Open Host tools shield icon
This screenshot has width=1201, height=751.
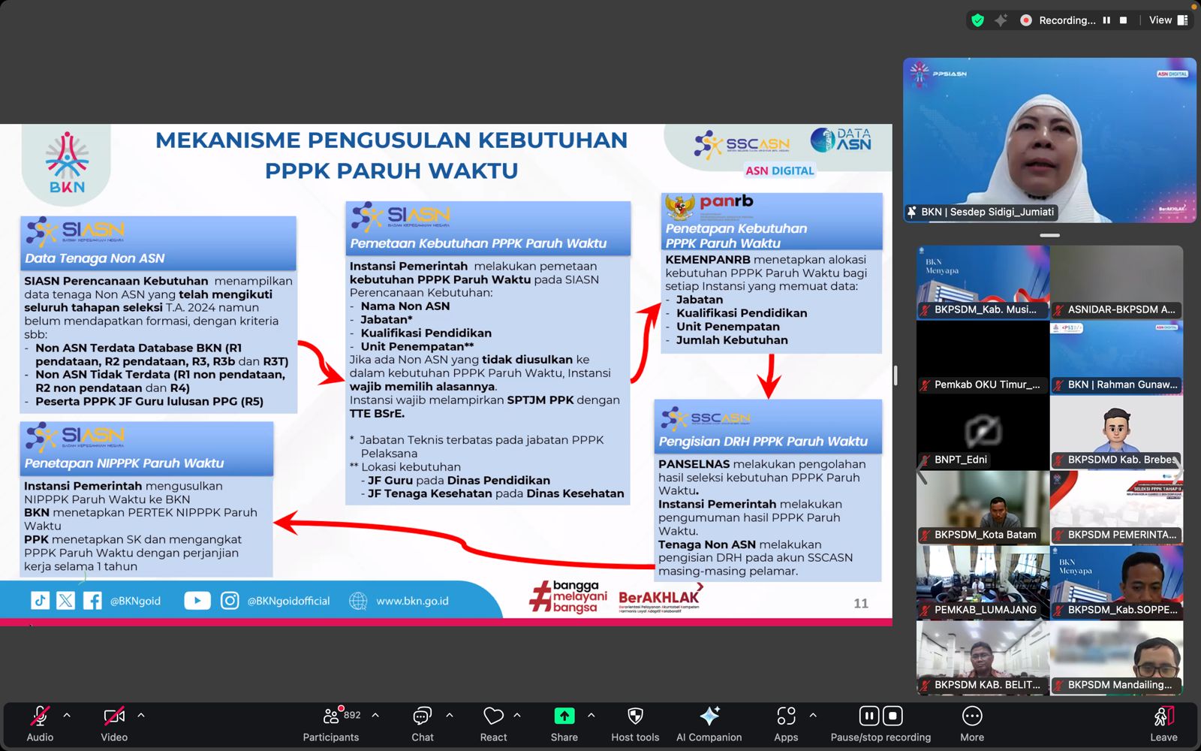click(635, 716)
